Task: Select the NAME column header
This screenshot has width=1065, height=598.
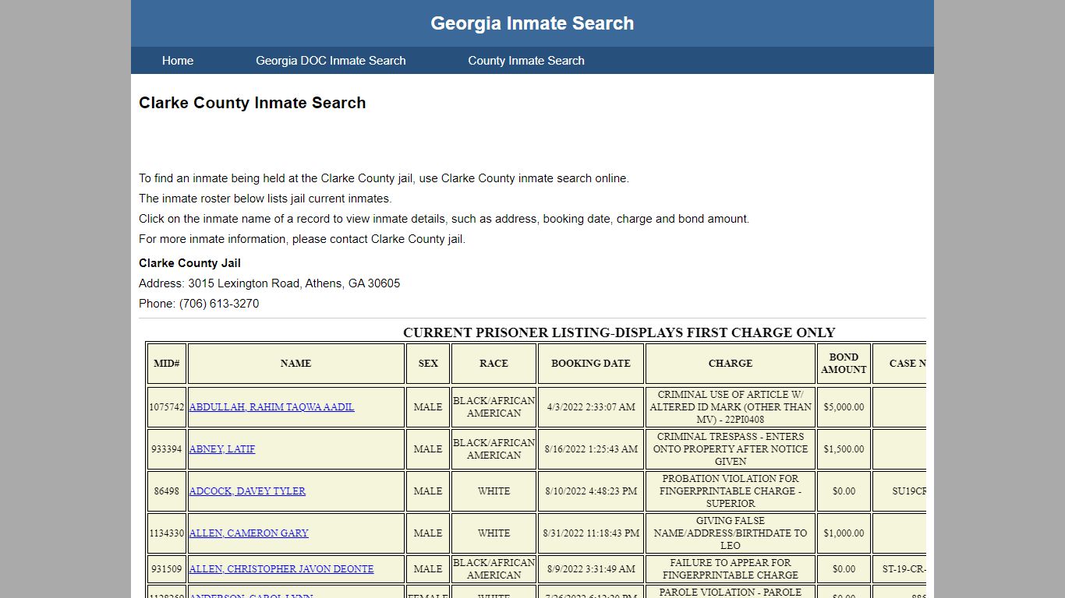Action: pos(296,364)
